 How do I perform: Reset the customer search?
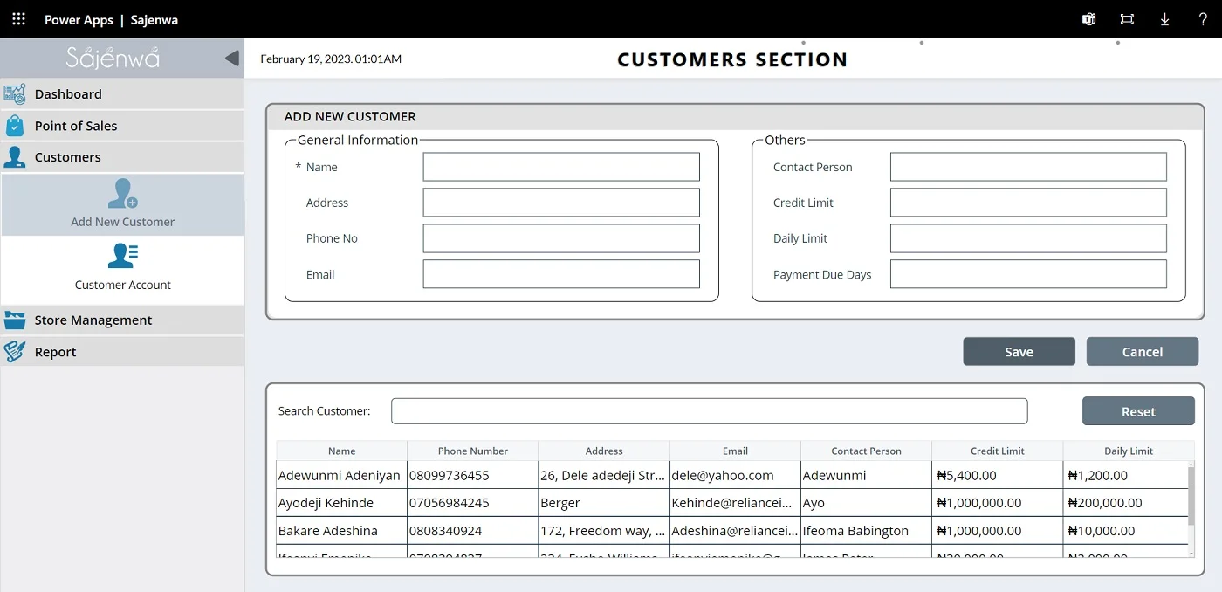pyautogui.click(x=1138, y=411)
